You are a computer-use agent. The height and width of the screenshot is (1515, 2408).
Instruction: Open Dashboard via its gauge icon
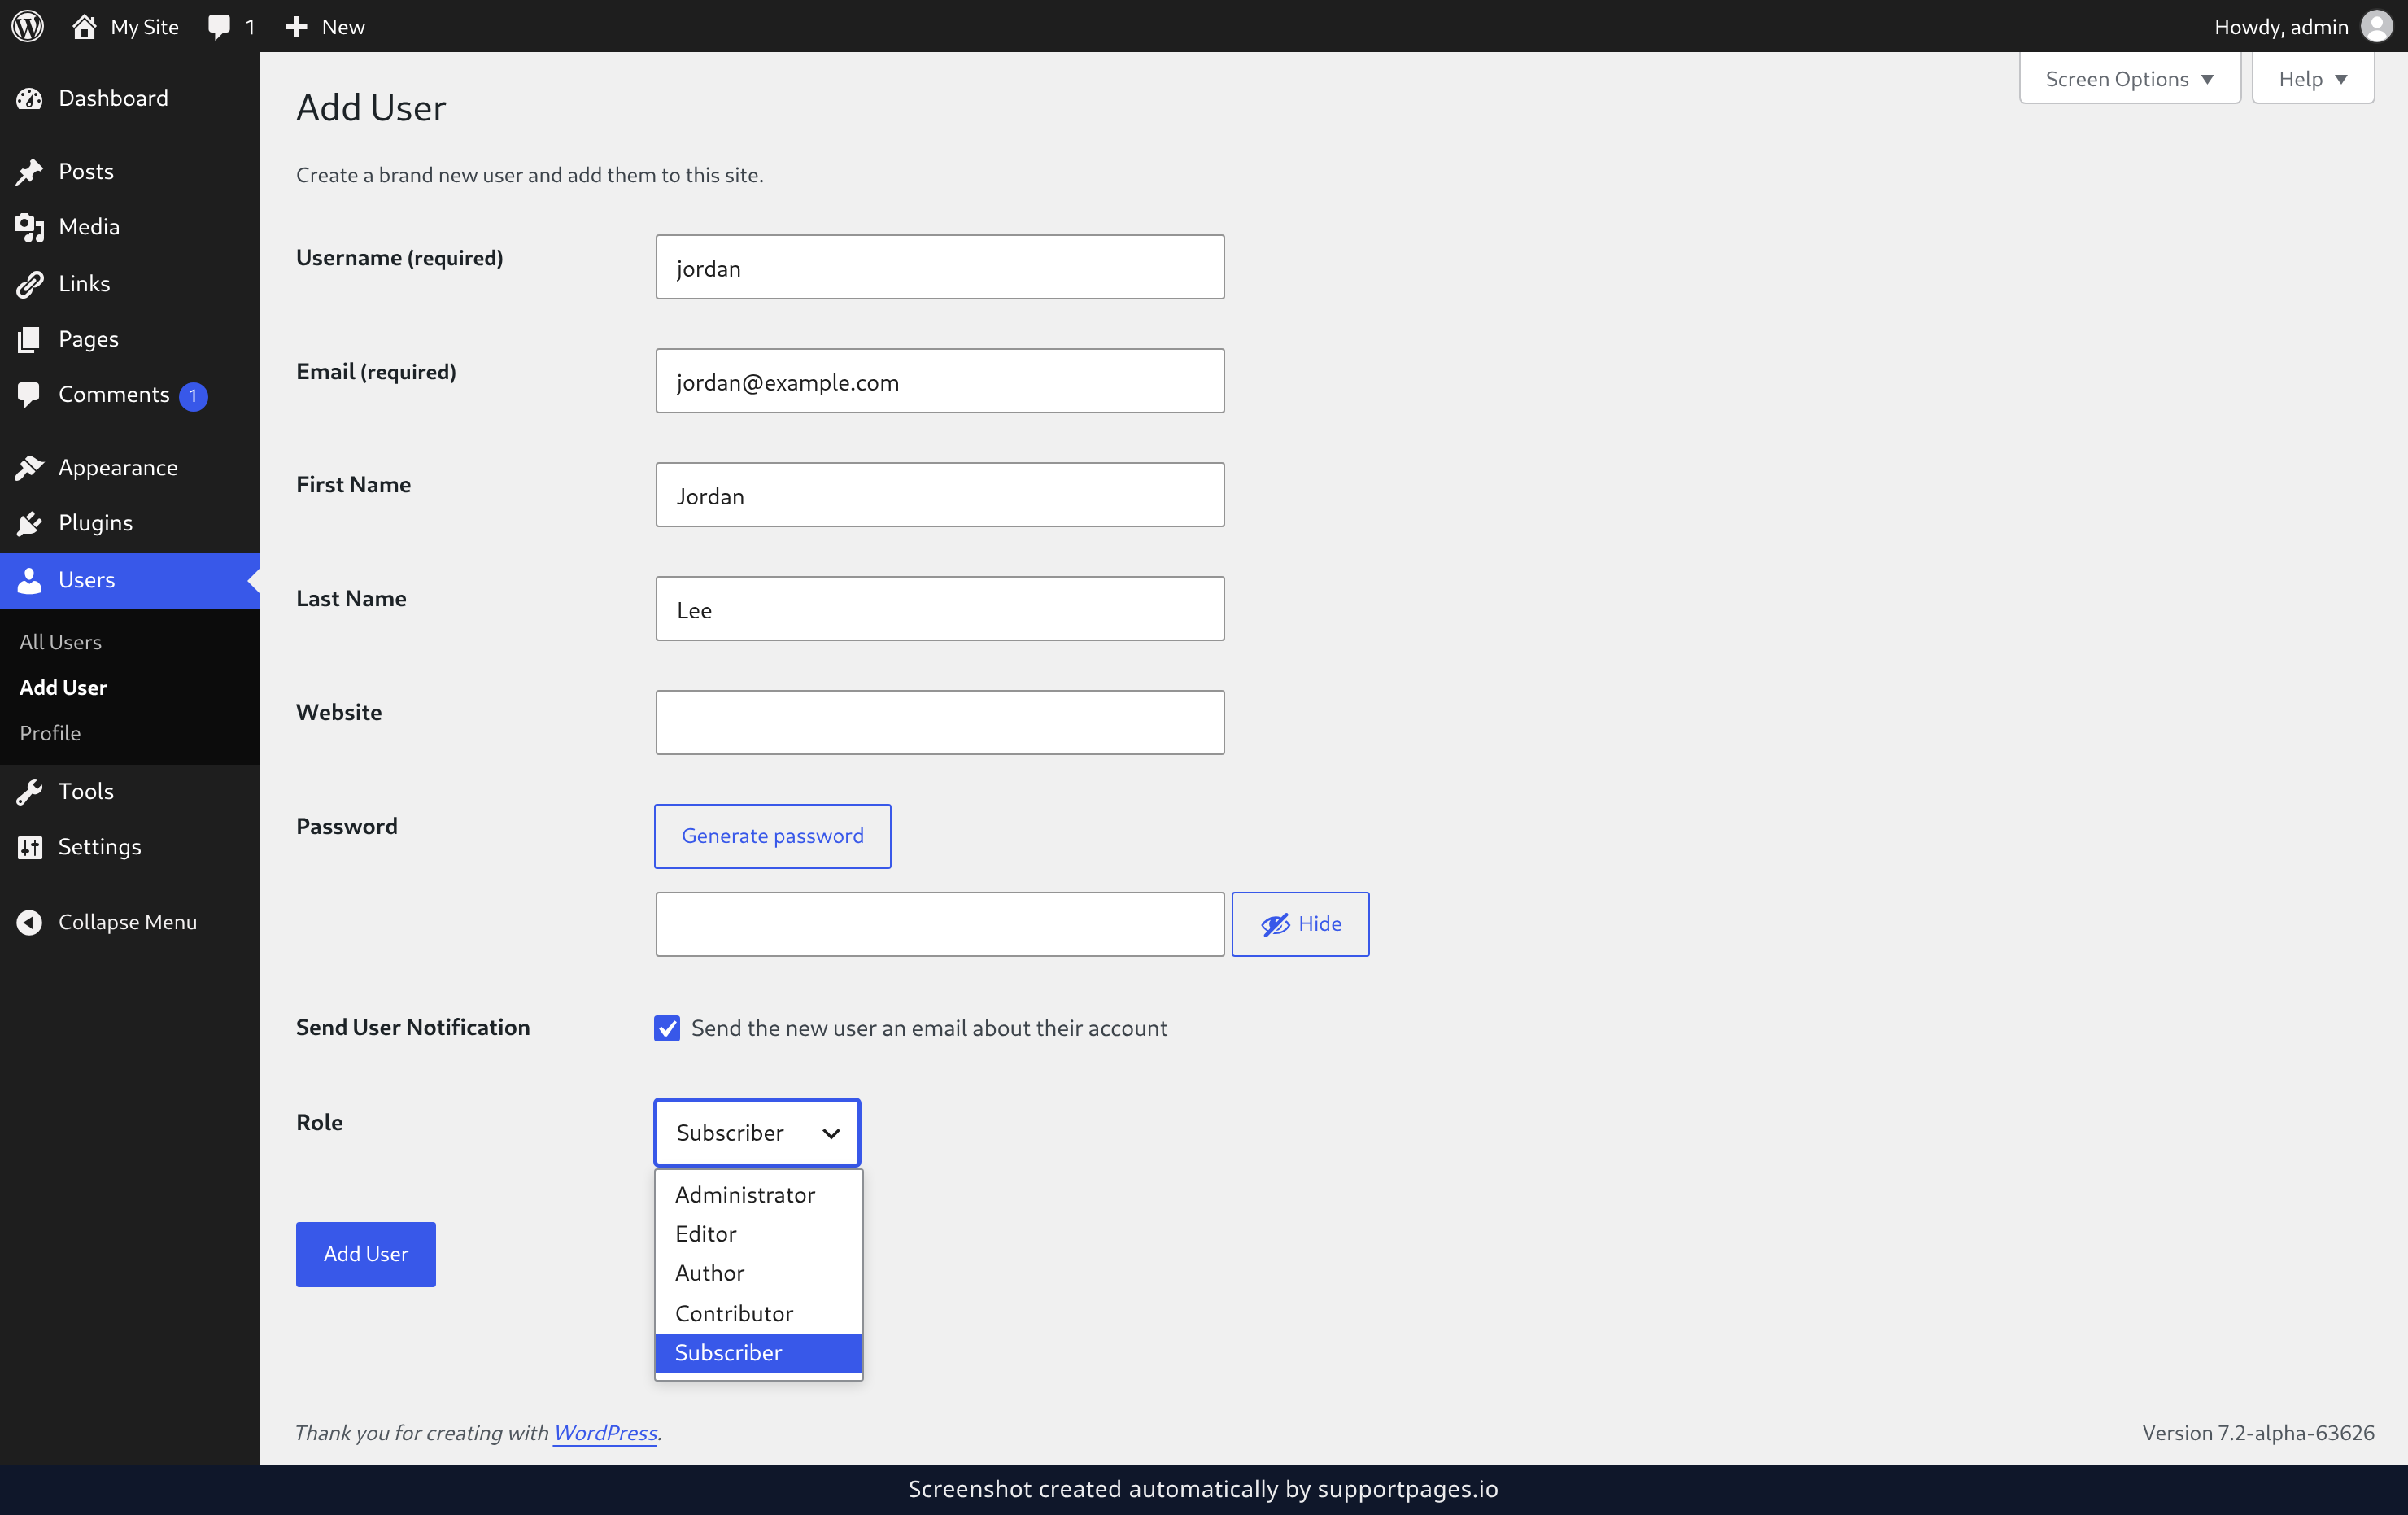(29, 98)
